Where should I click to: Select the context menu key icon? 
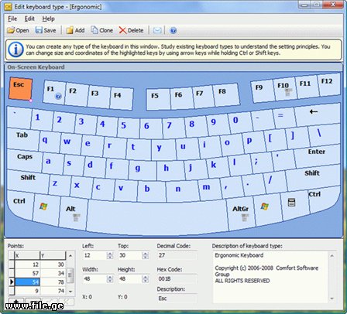pos(291,203)
